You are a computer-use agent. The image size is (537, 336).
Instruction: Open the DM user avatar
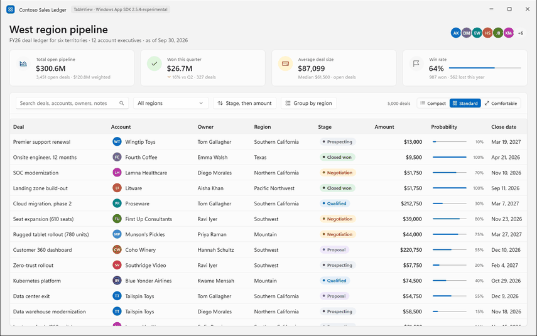pyautogui.click(x=467, y=33)
